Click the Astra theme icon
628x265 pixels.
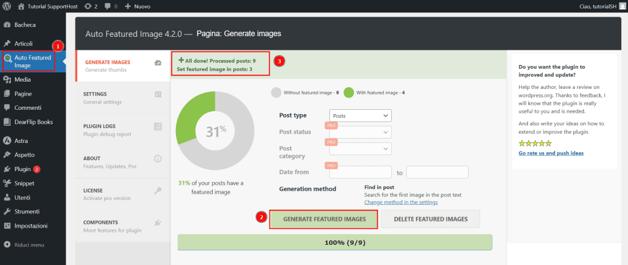point(7,141)
